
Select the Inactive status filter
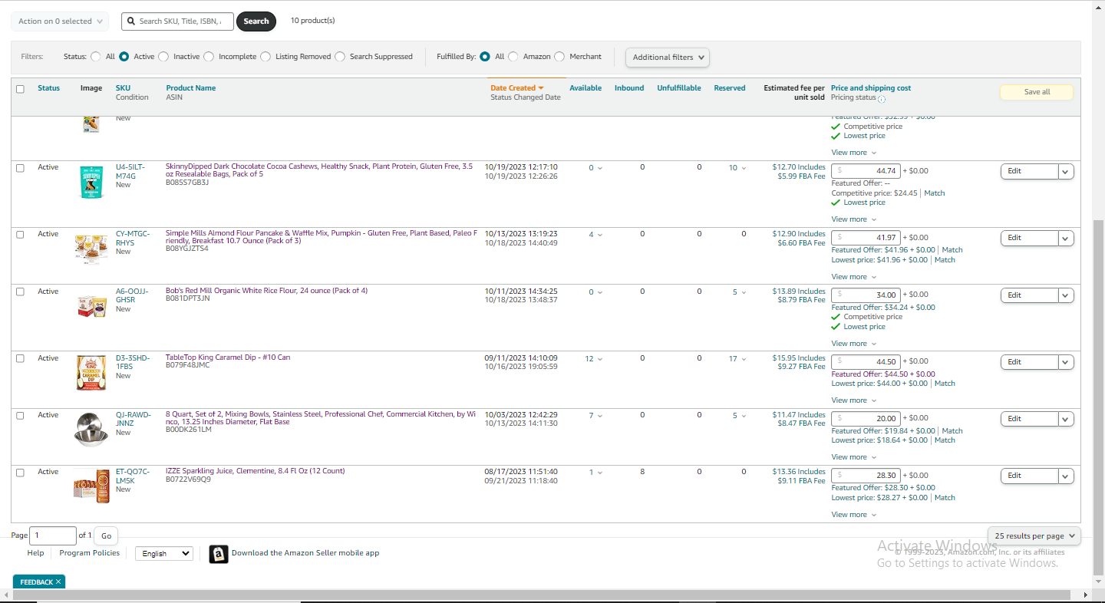[x=163, y=57]
